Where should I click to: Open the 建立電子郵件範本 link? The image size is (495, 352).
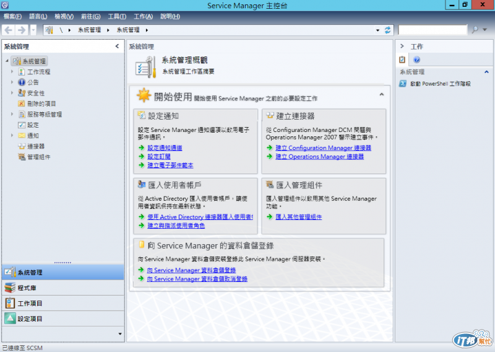[x=171, y=165]
